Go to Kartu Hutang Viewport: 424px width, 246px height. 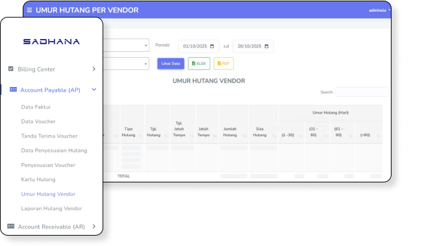[38, 180]
